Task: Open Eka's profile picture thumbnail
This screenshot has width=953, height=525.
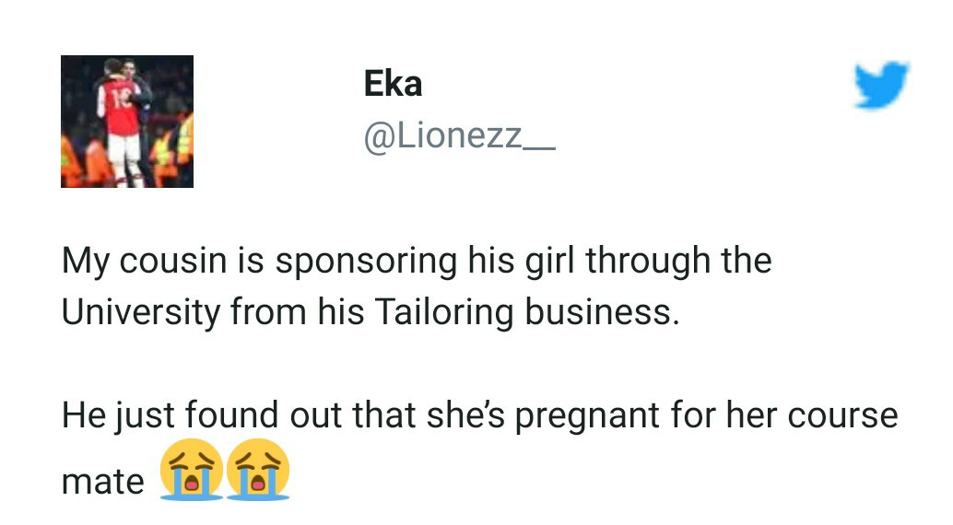Action: tap(127, 122)
